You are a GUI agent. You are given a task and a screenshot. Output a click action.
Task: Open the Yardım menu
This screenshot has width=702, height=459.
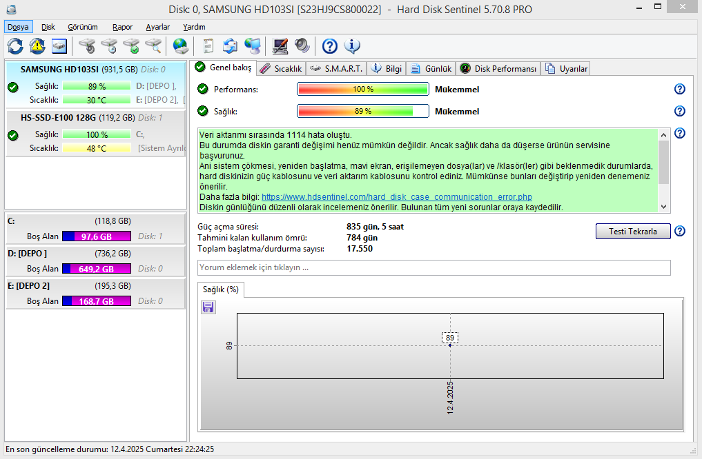[x=194, y=27]
